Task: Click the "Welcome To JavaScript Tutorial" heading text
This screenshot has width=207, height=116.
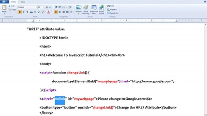Action: pyautogui.click(x=73, y=55)
